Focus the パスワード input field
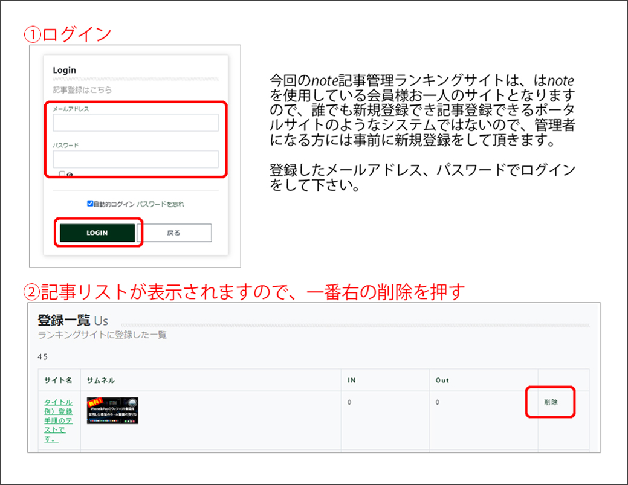This screenshot has width=628, height=485. coord(135,159)
